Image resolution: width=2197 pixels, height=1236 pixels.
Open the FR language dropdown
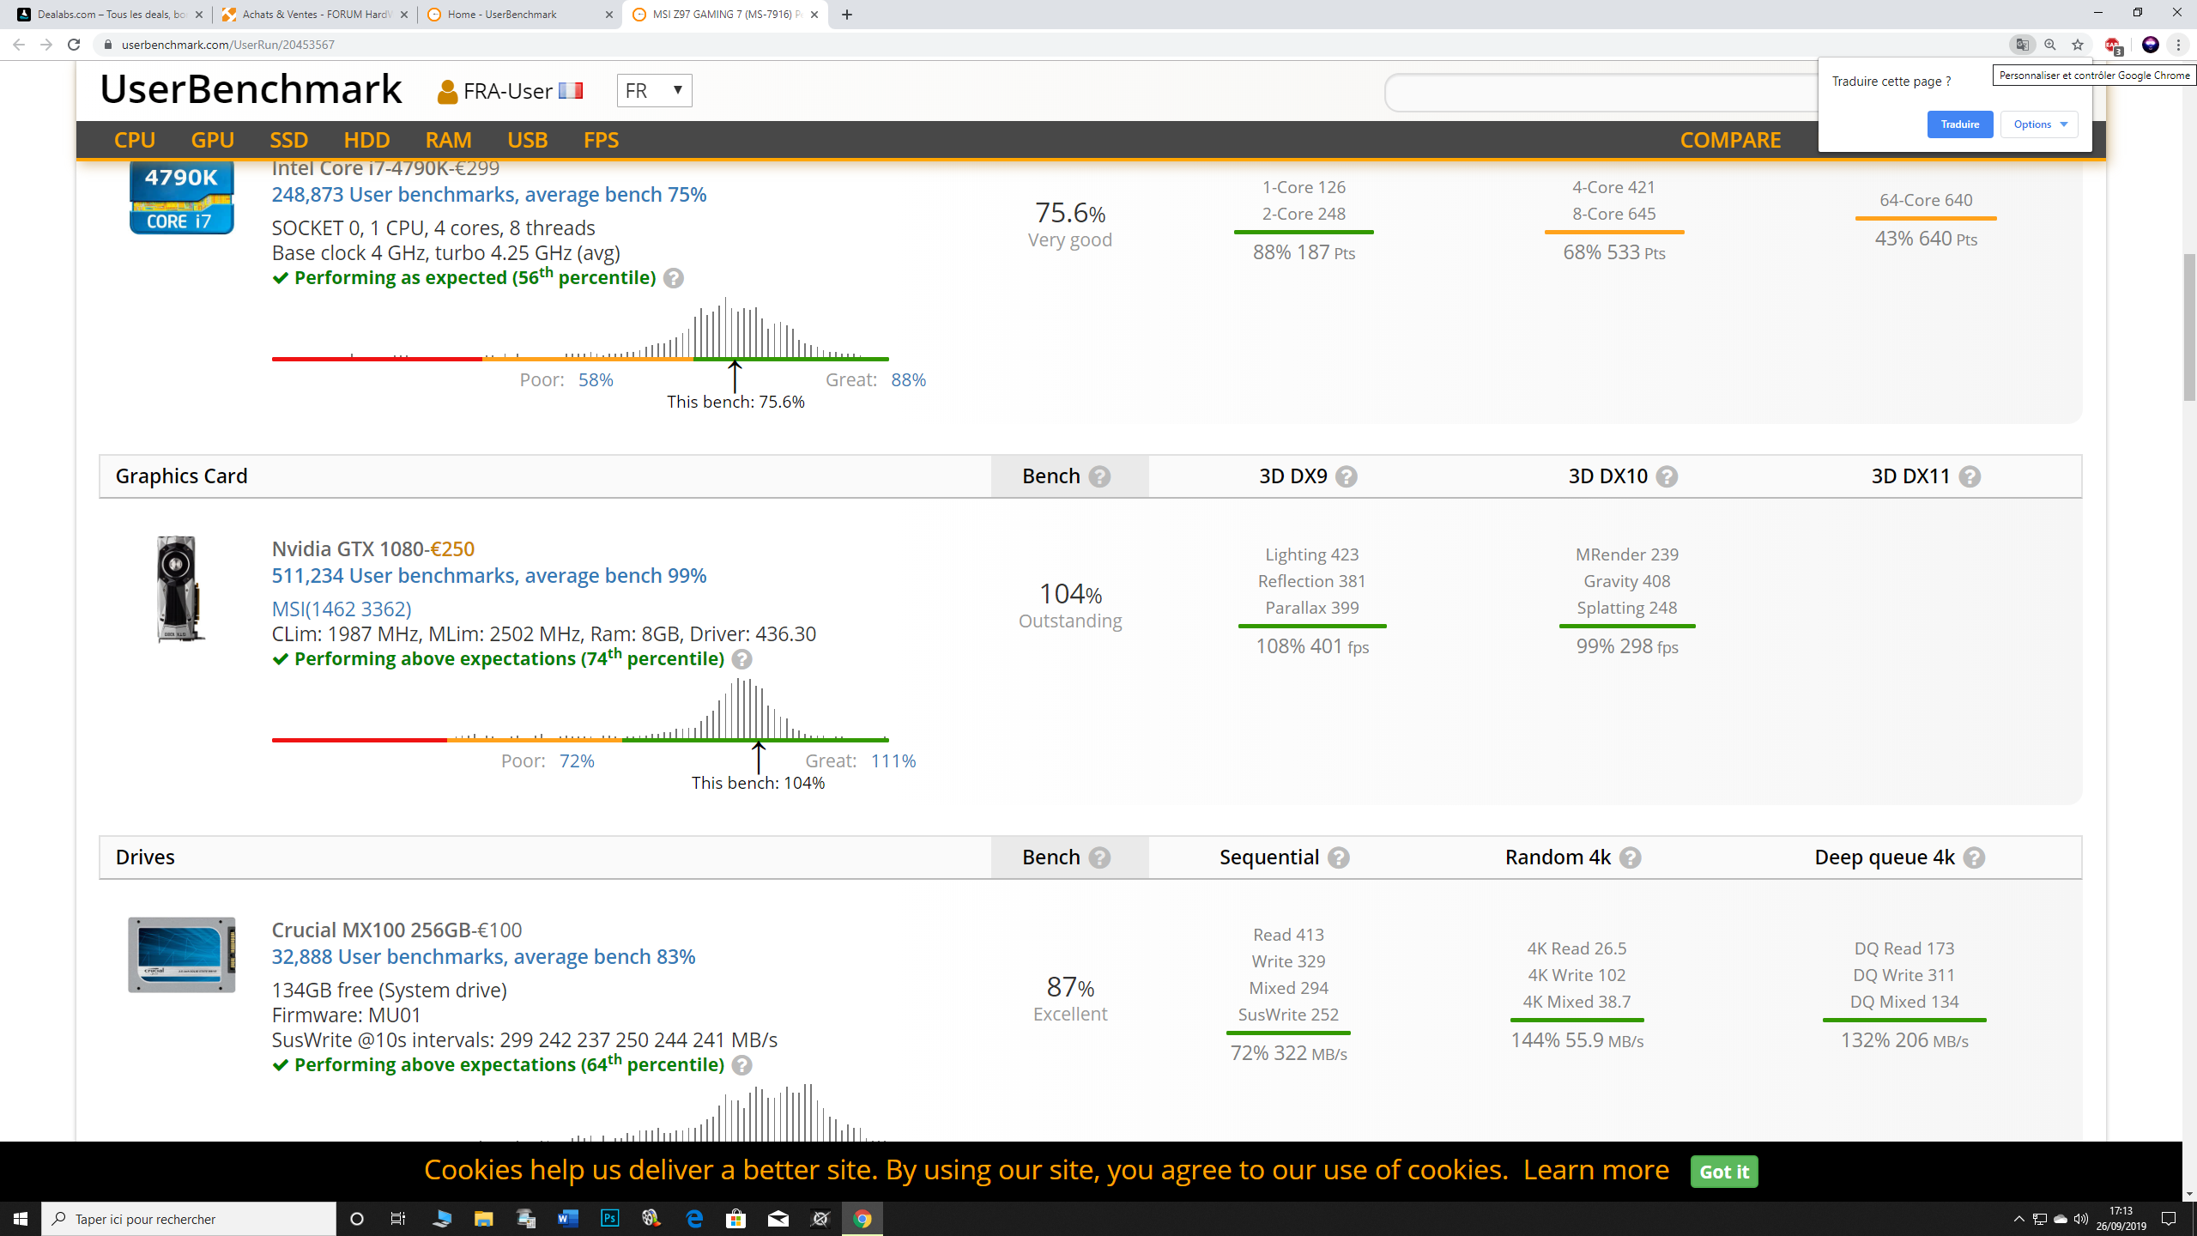point(654,90)
